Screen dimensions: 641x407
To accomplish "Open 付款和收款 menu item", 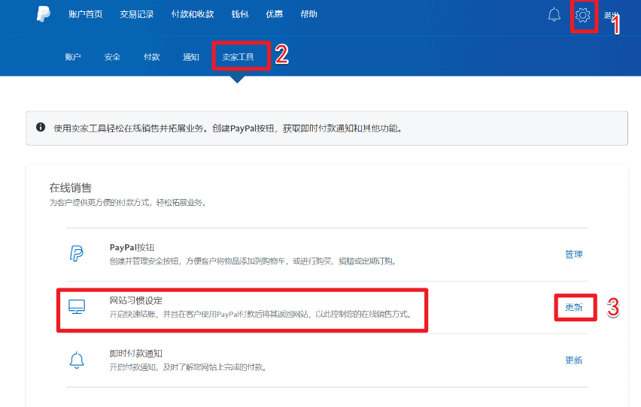I will [x=193, y=14].
